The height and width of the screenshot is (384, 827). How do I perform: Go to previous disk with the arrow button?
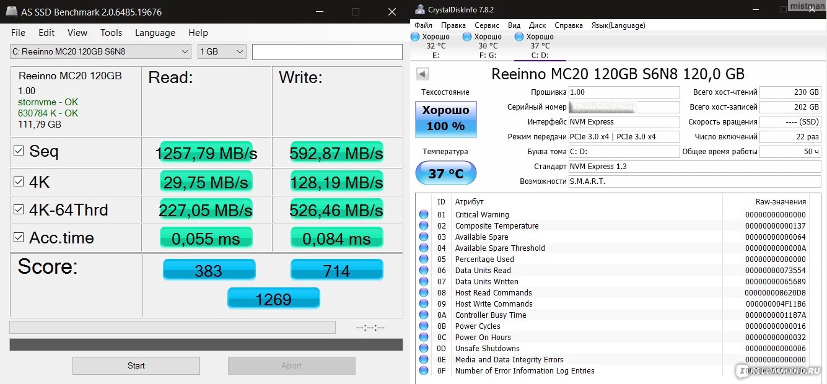(x=422, y=74)
